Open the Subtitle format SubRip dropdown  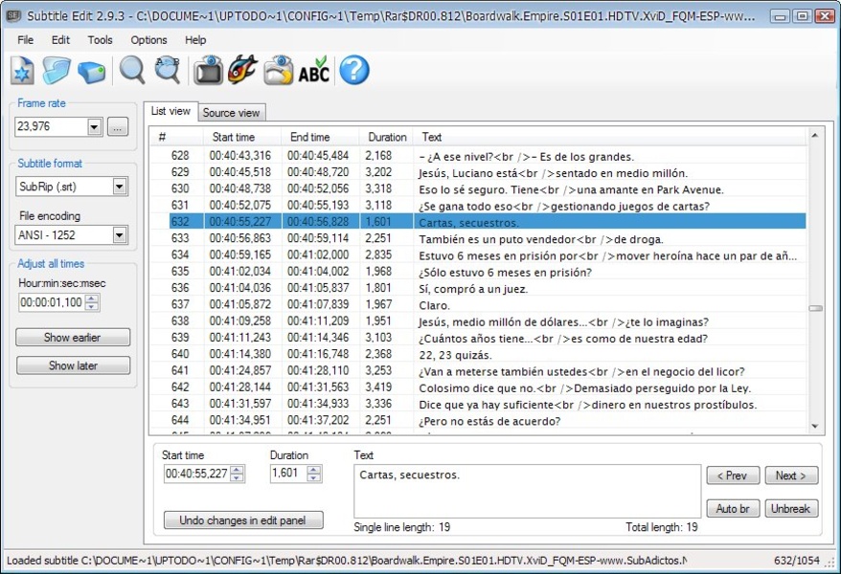[x=120, y=187]
